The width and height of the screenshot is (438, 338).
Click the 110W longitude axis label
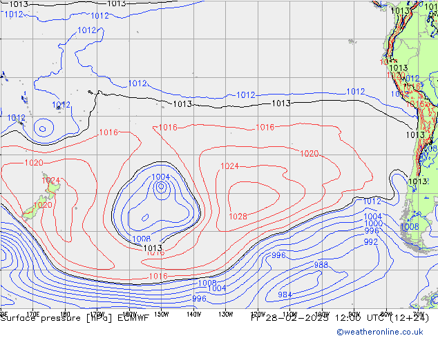(290, 314)
